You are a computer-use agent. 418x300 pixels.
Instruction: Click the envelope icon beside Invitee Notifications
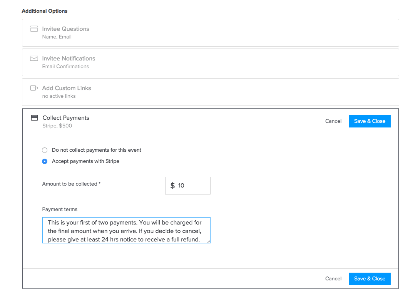click(34, 58)
